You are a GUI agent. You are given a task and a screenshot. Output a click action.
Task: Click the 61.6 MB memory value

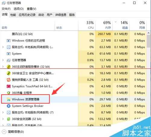105,54
